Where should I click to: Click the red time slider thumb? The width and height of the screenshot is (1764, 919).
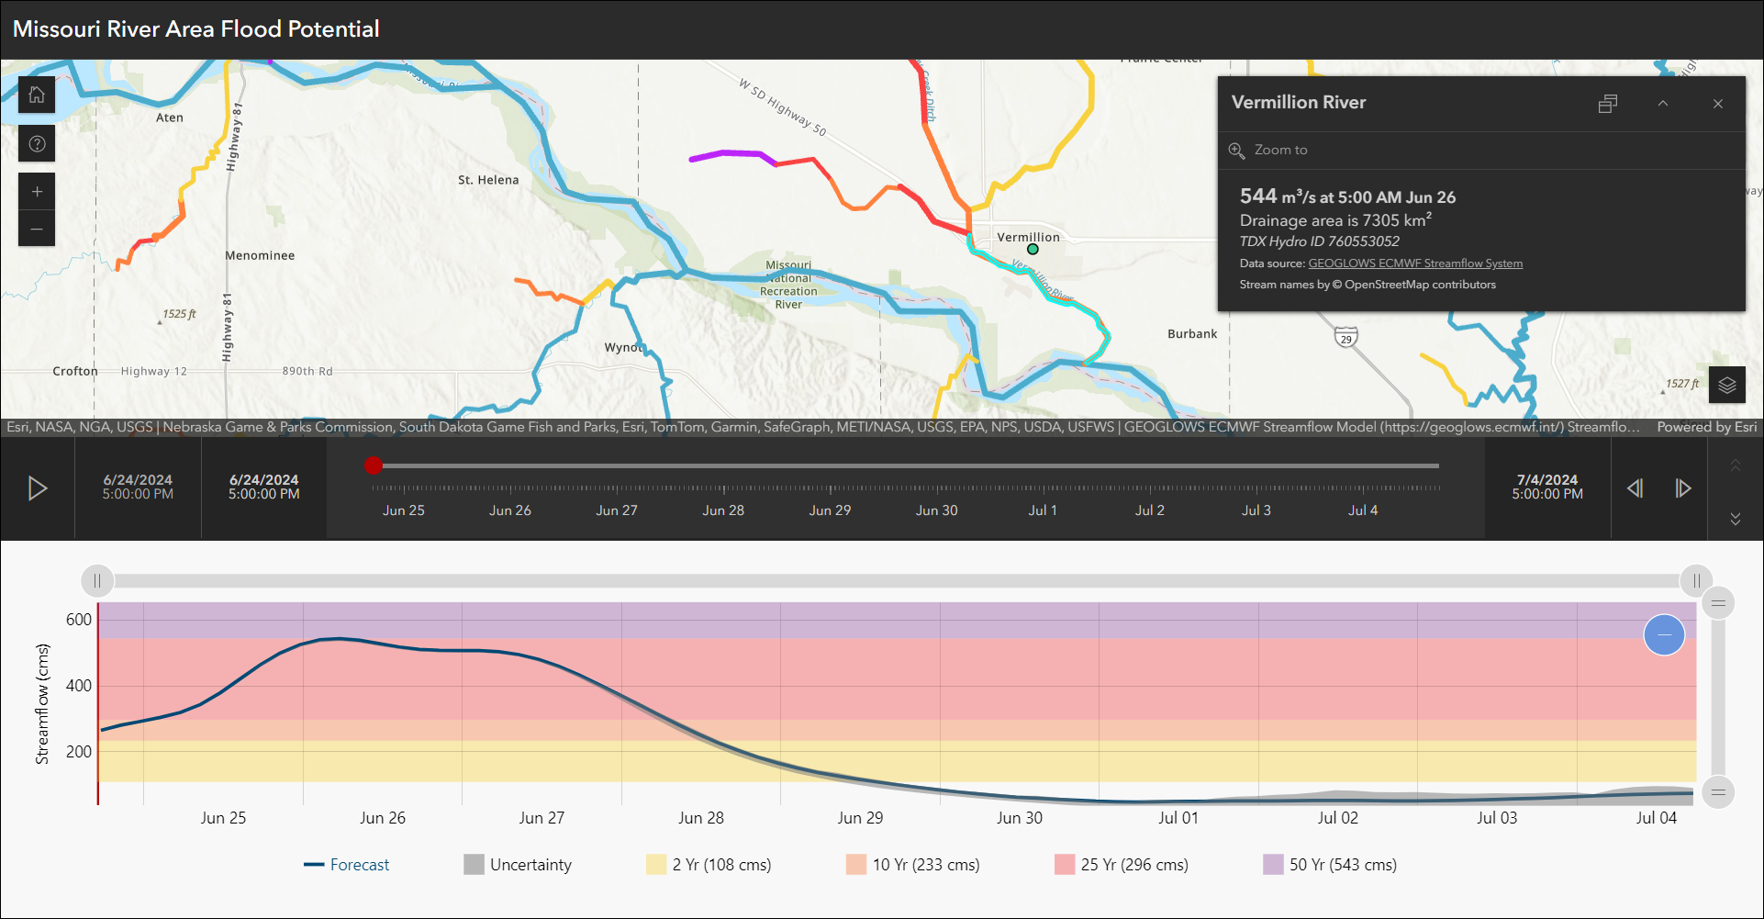374,465
